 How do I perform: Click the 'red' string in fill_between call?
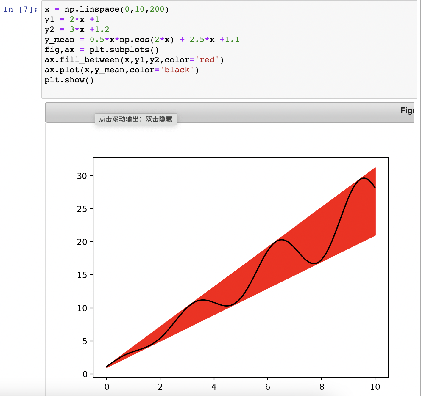pos(208,59)
